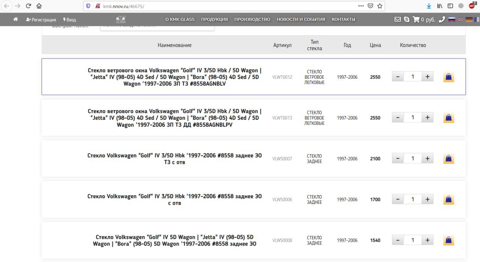Open browser home page icon
The image size is (480, 262).
39,6
